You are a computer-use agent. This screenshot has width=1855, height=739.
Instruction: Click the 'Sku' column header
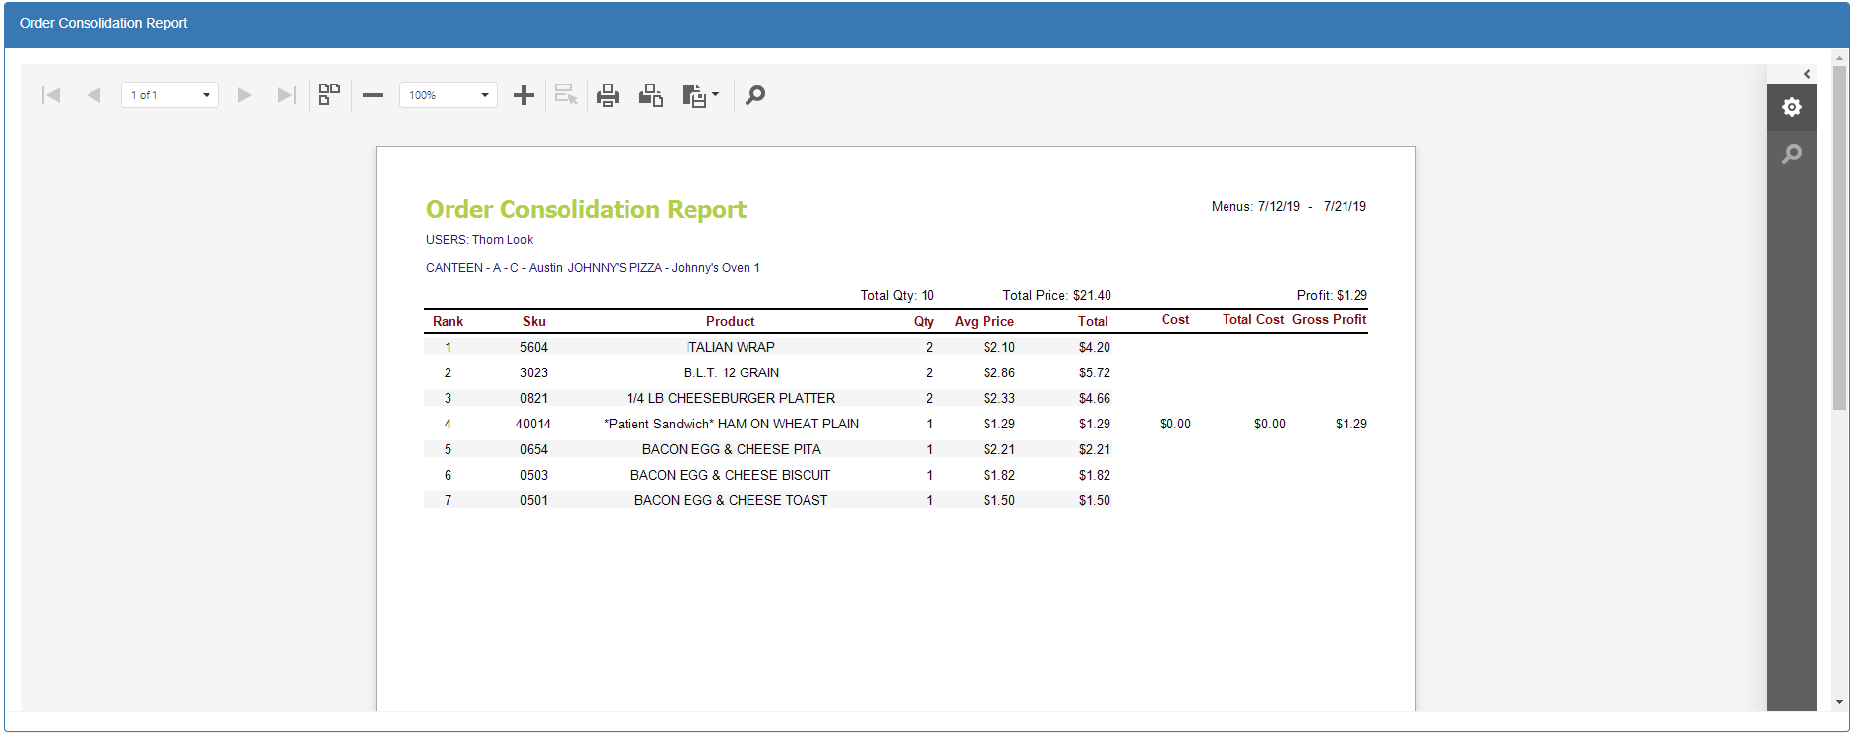click(534, 321)
